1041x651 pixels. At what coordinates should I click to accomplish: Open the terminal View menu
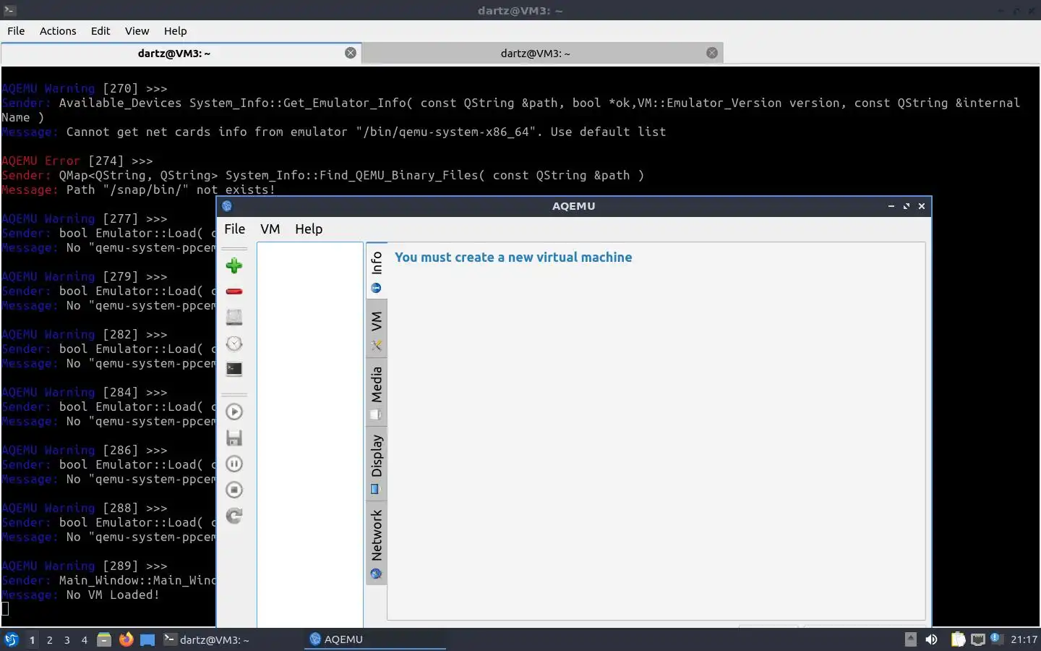point(137,31)
